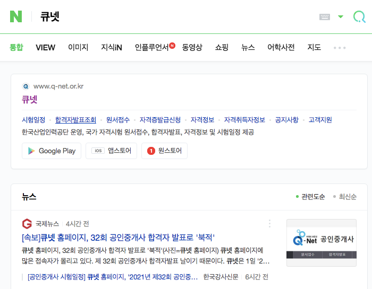Open the 합격자발표조회 sublink
Image resolution: width=372 pixels, height=289 pixels.
75,120
